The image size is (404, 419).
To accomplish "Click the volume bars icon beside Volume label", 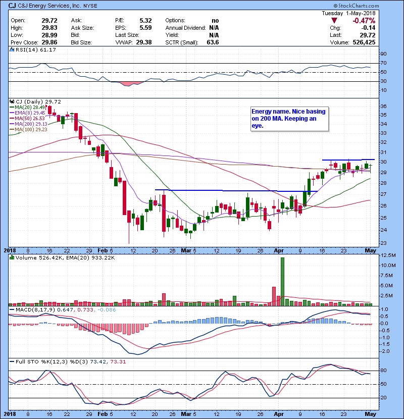I will (12, 257).
